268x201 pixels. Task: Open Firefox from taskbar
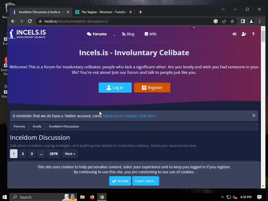click(92, 197)
